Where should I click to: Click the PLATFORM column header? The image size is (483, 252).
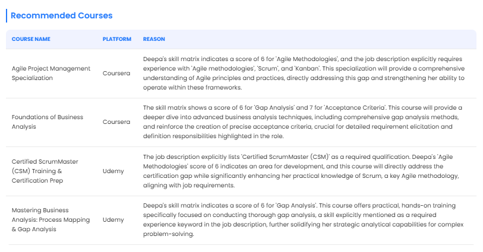pyautogui.click(x=117, y=39)
